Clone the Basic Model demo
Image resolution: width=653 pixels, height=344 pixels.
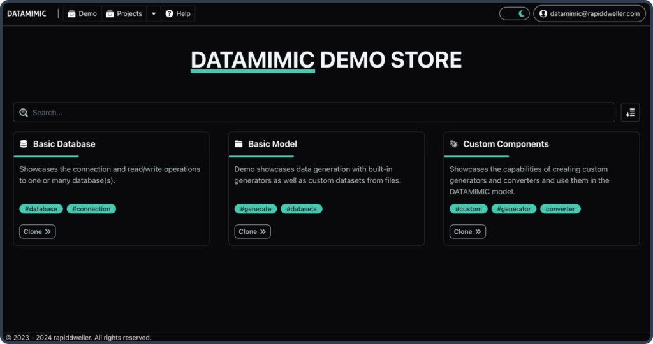point(253,232)
